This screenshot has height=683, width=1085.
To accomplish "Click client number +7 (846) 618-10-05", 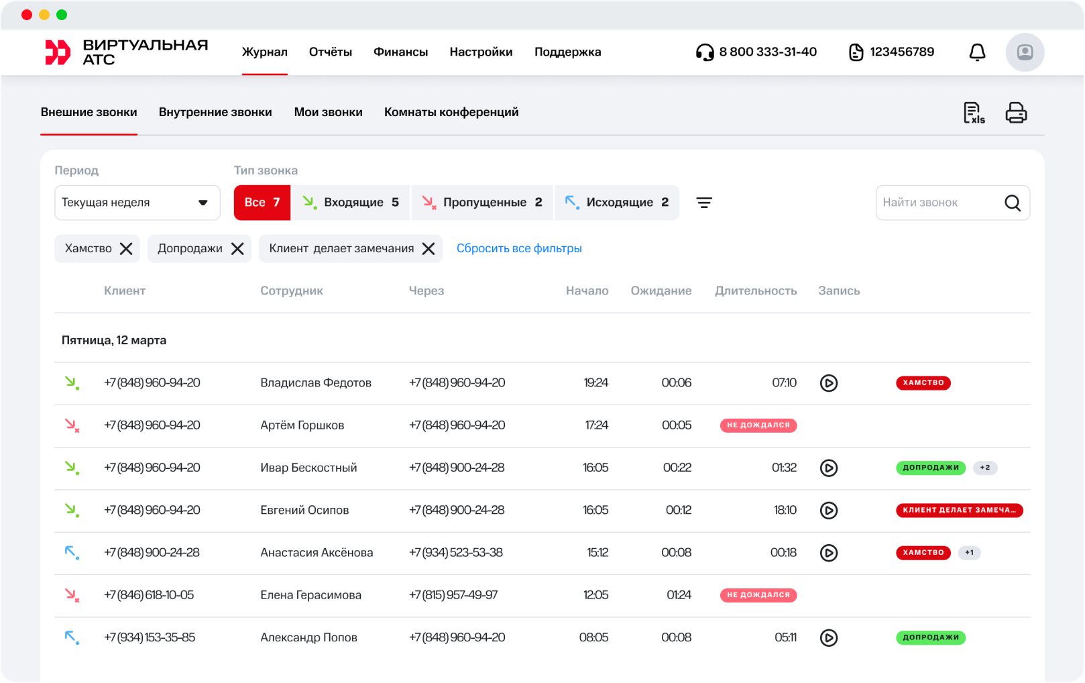I will pyautogui.click(x=149, y=595).
